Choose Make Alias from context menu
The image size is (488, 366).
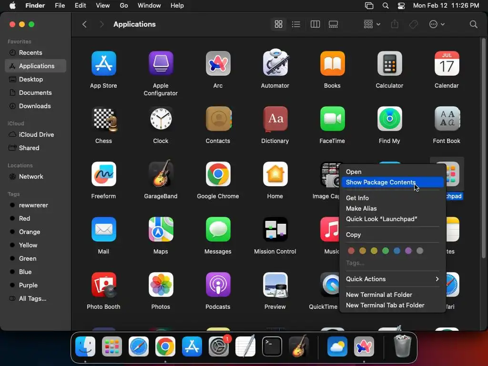click(393, 209)
